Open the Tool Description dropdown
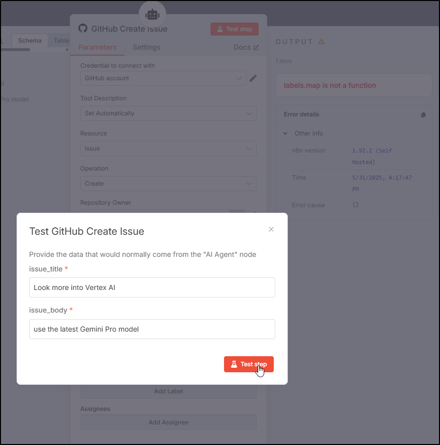This screenshot has width=440, height=445. 168,113
